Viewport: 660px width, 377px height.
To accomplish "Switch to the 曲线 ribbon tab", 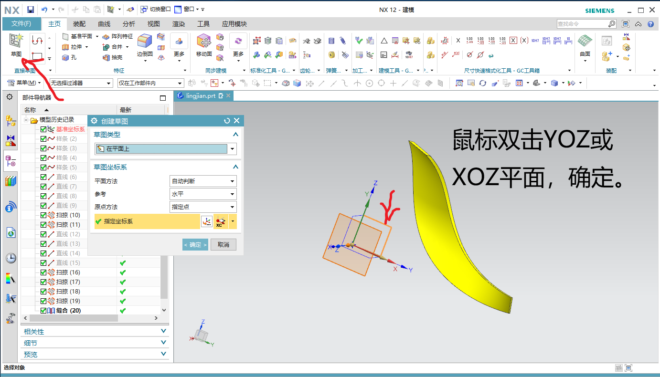I will 104,24.
